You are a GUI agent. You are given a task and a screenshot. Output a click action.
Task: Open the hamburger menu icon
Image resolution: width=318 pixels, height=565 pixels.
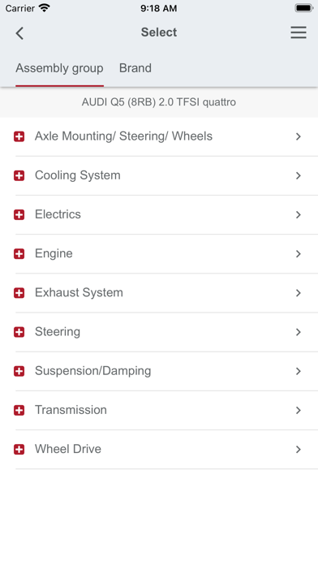coord(299,32)
